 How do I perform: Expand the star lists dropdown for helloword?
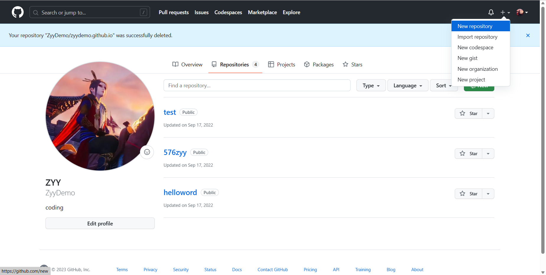click(488, 194)
